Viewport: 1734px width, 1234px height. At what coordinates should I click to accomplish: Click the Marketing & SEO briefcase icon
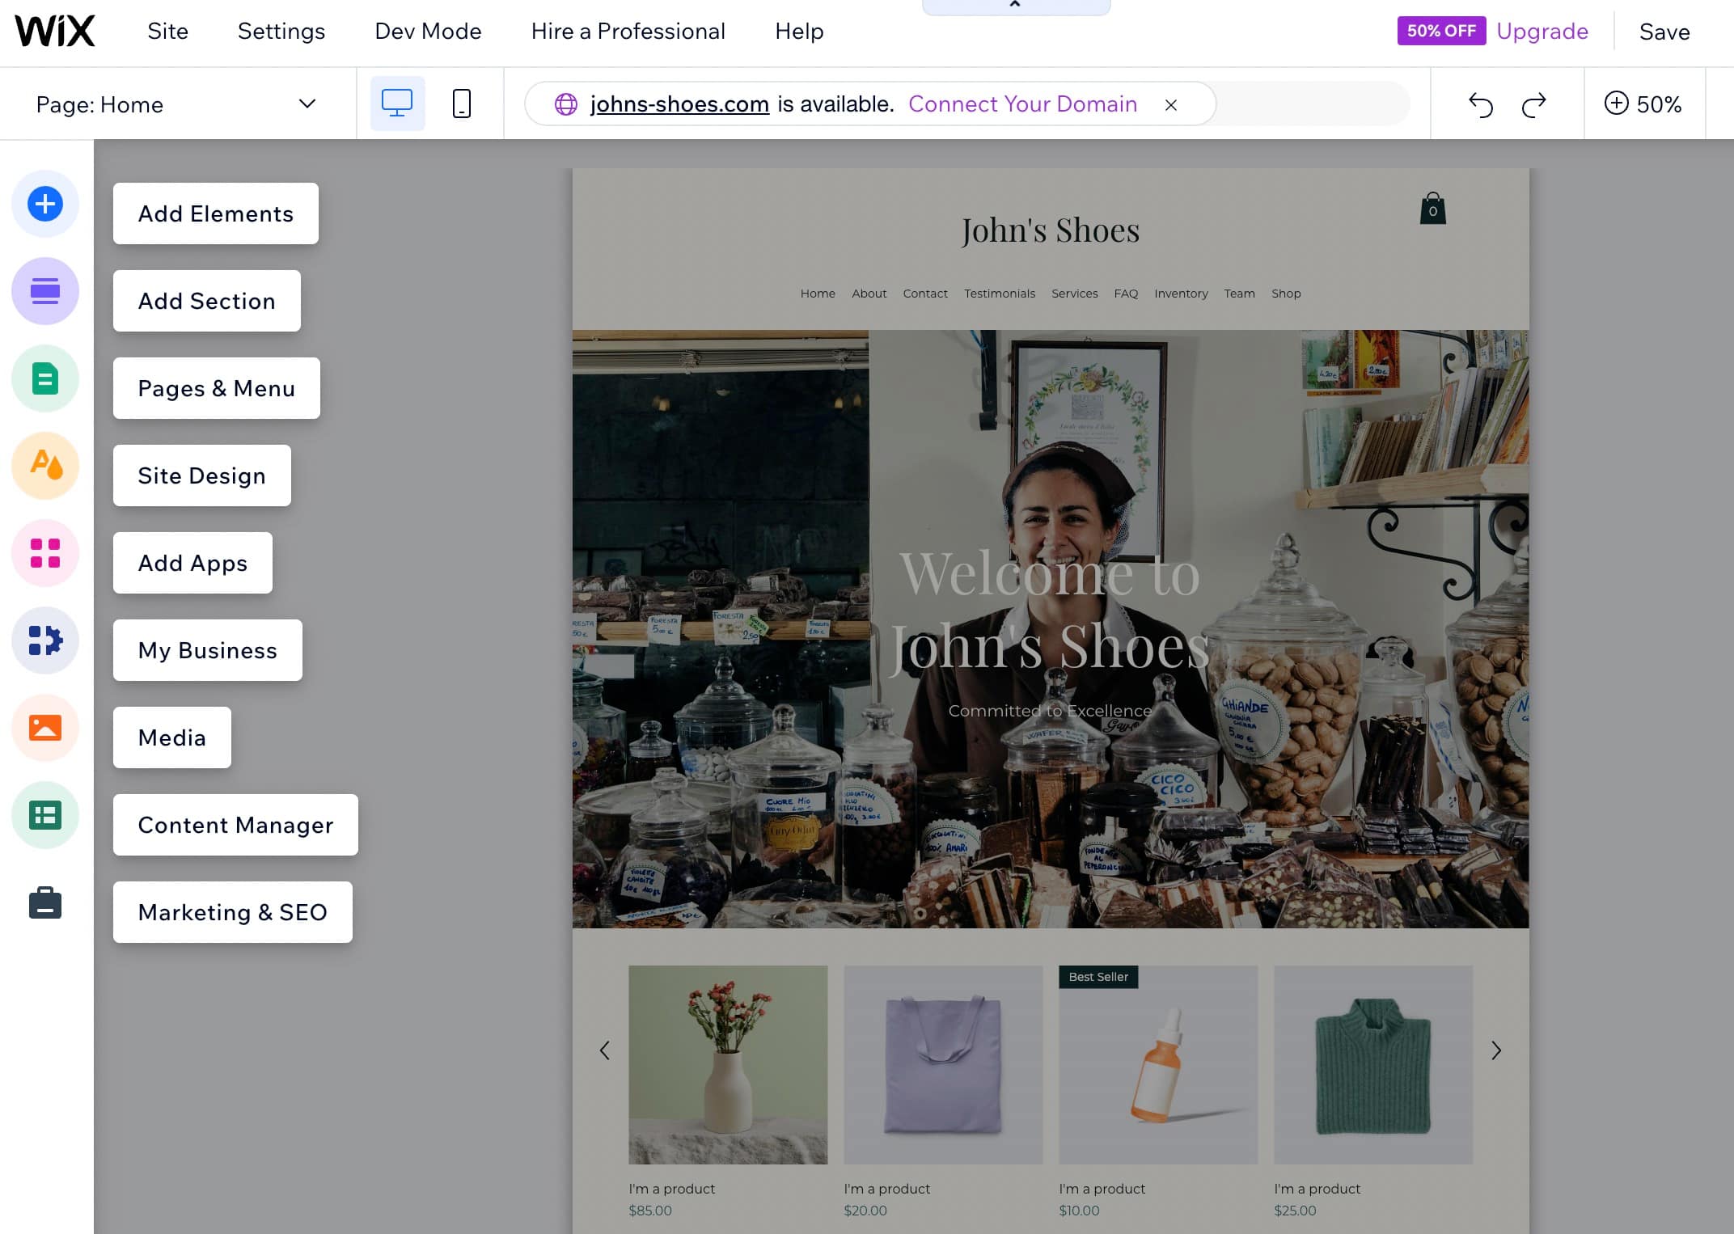pyautogui.click(x=45, y=902)
